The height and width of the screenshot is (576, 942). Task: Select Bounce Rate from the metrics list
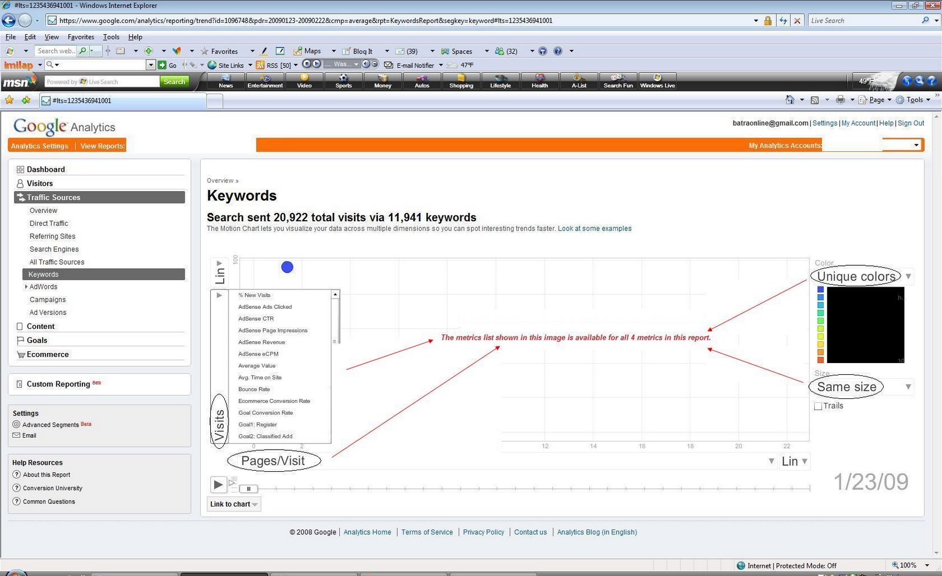pos(254,389)
